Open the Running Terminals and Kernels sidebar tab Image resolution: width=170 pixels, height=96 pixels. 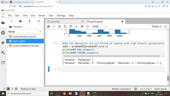(3, 33)
